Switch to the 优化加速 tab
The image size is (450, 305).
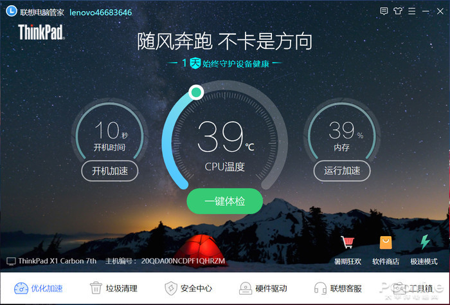[39, 288]
